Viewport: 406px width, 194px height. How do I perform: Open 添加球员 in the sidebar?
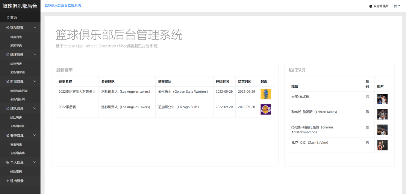coord(16,45)
